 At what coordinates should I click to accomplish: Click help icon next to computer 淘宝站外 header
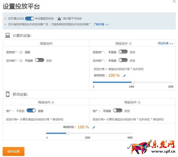(x=130, y=44)
